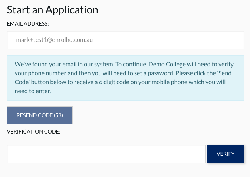Focus the verification code text box
The height and width of the screenshot is (177, 250).
(x=106, y=154)
